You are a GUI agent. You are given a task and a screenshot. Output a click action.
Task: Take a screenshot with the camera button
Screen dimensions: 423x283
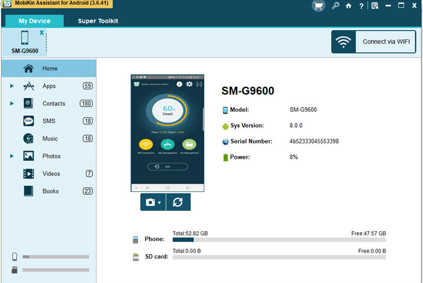pos(150,202)
